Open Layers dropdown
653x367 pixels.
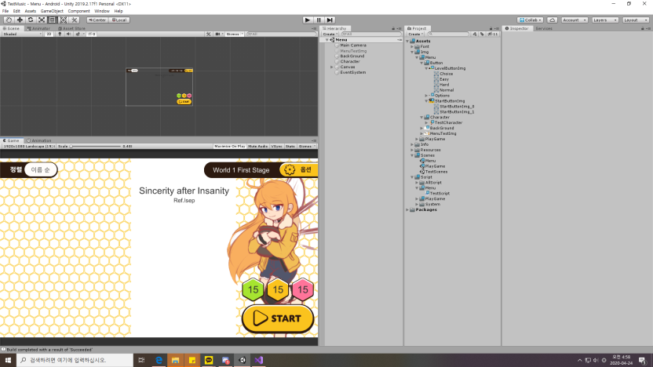tap(604, 20)
